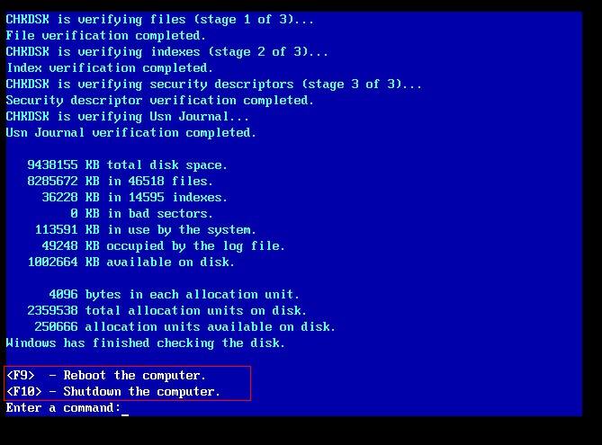Click the 'total allocation units on disk' line
Image resolution: width=602 pixels, height=445 pixels.
[167, 310]
